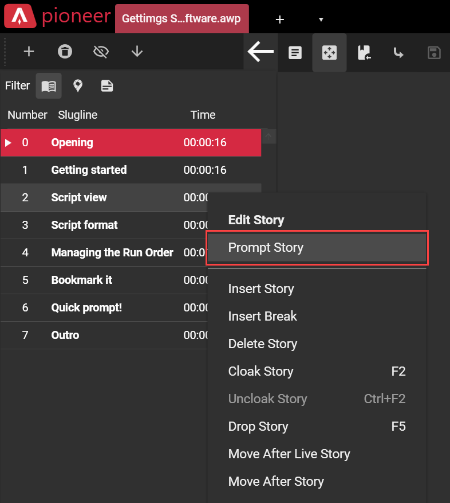
Task: Click the drop story down-arrow icon
Action: [137, 52]
